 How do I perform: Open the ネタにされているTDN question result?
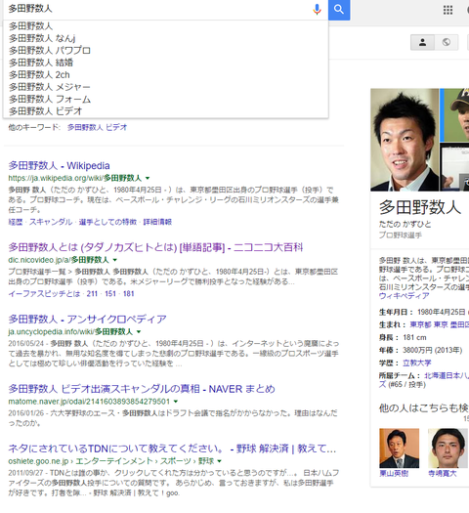[x=172, y=449]
